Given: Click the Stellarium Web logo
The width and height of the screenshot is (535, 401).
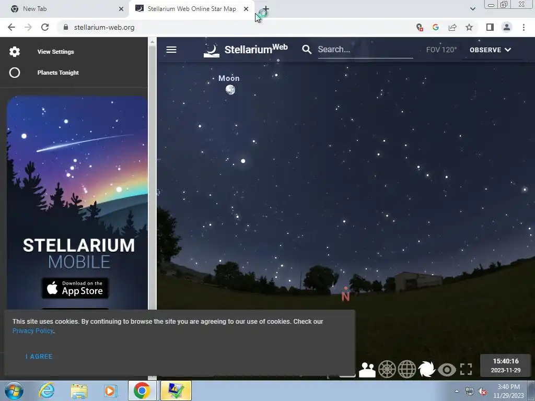Looking at the screenshot, I should click(246, 50).
